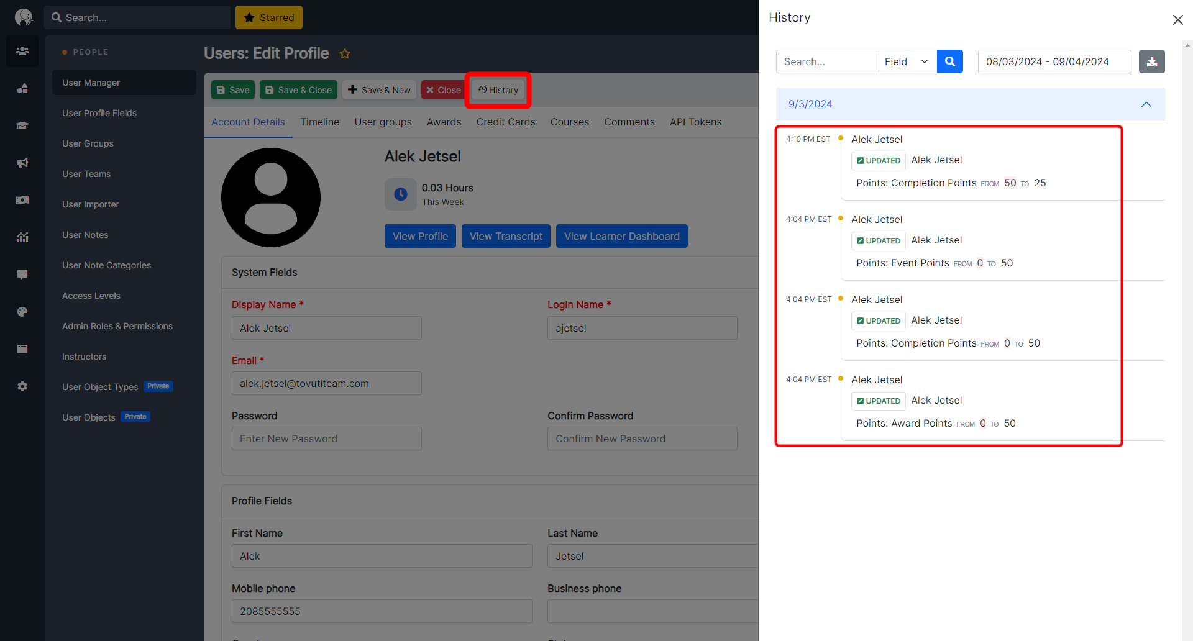Switch to the Timeline tab
Screen dimensions: 1193x641
point(320,122)
